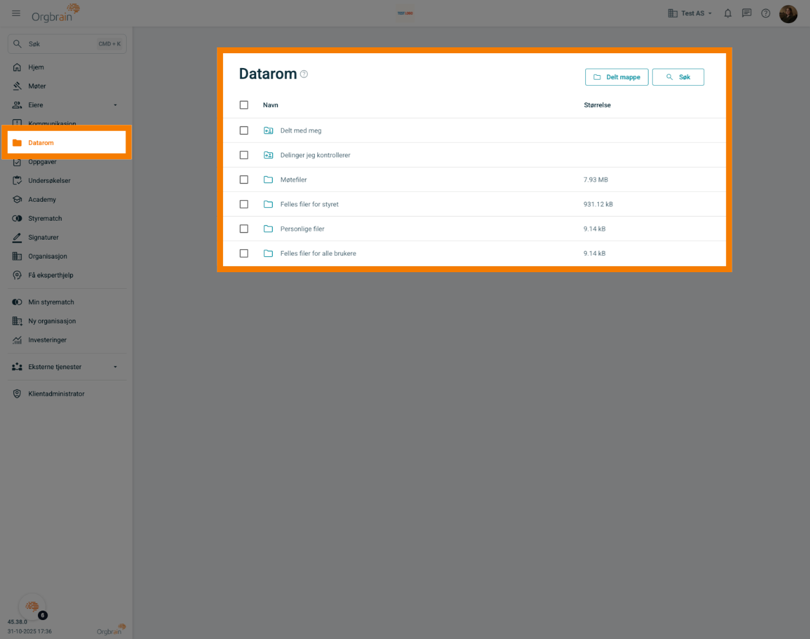
Task: Open Min styrematch in the sidebar
Action: 67,302
